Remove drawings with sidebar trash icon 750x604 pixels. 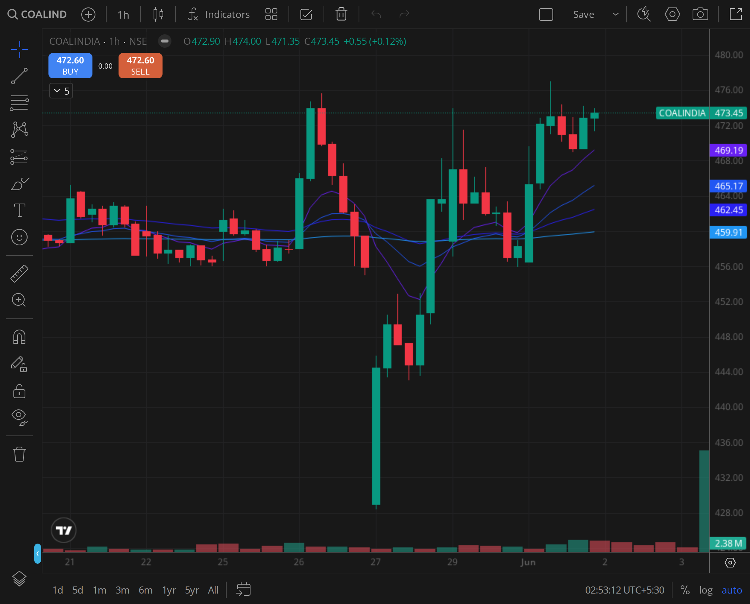(x=19, y=454)
